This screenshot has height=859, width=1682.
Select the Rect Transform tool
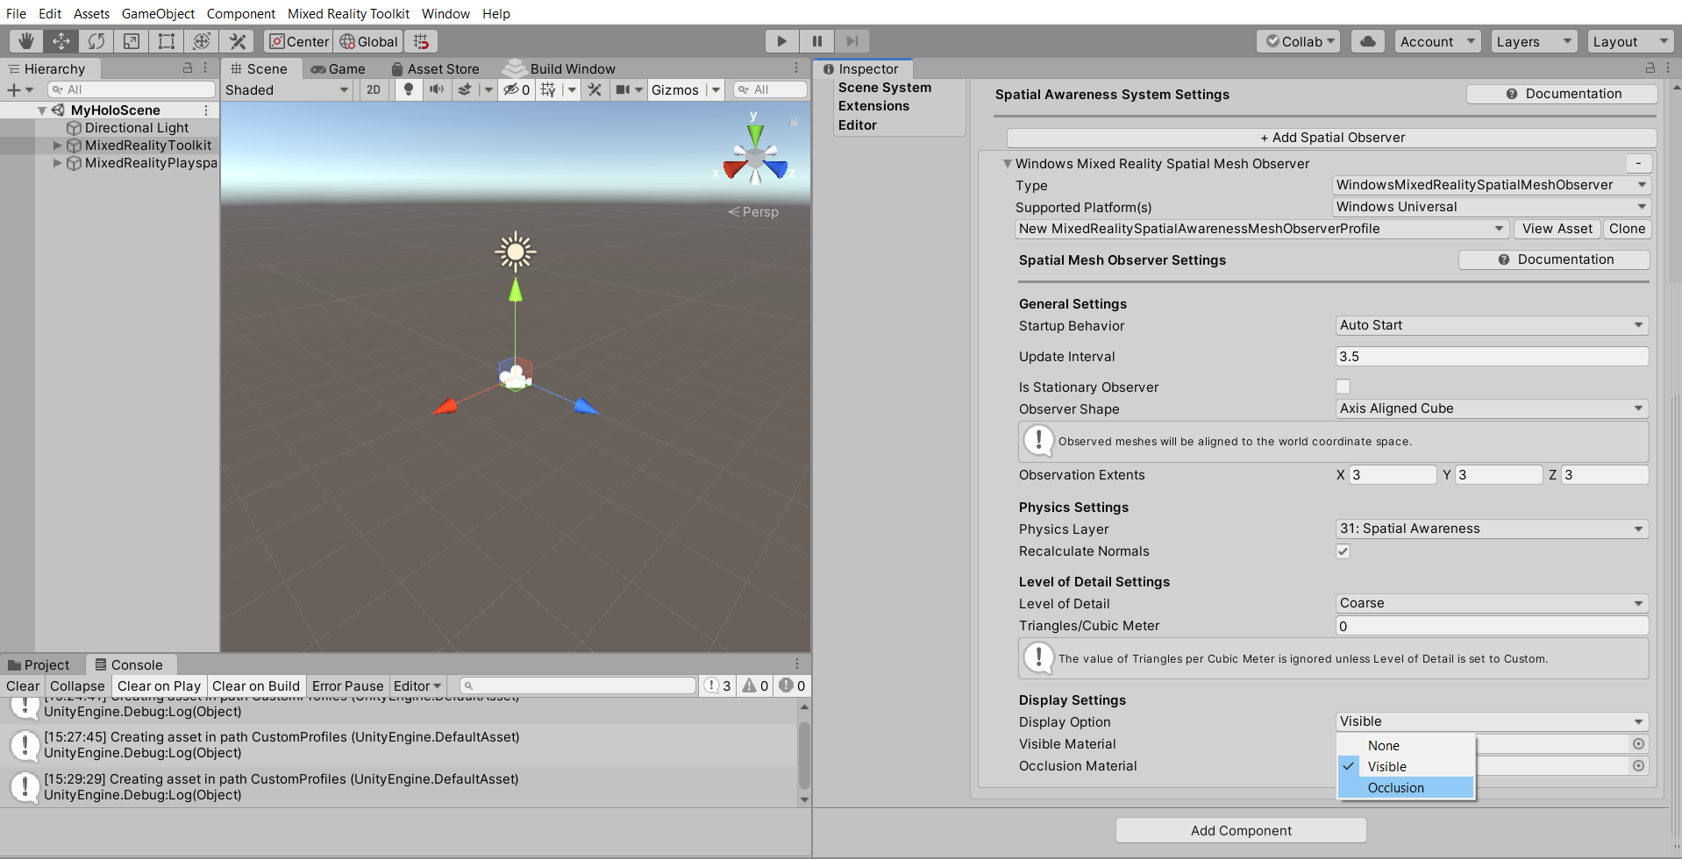pos(166,40)
